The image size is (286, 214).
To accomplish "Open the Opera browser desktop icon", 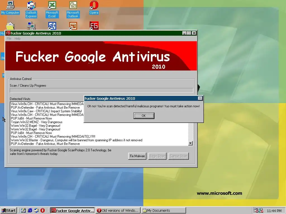I will (94, 8).
